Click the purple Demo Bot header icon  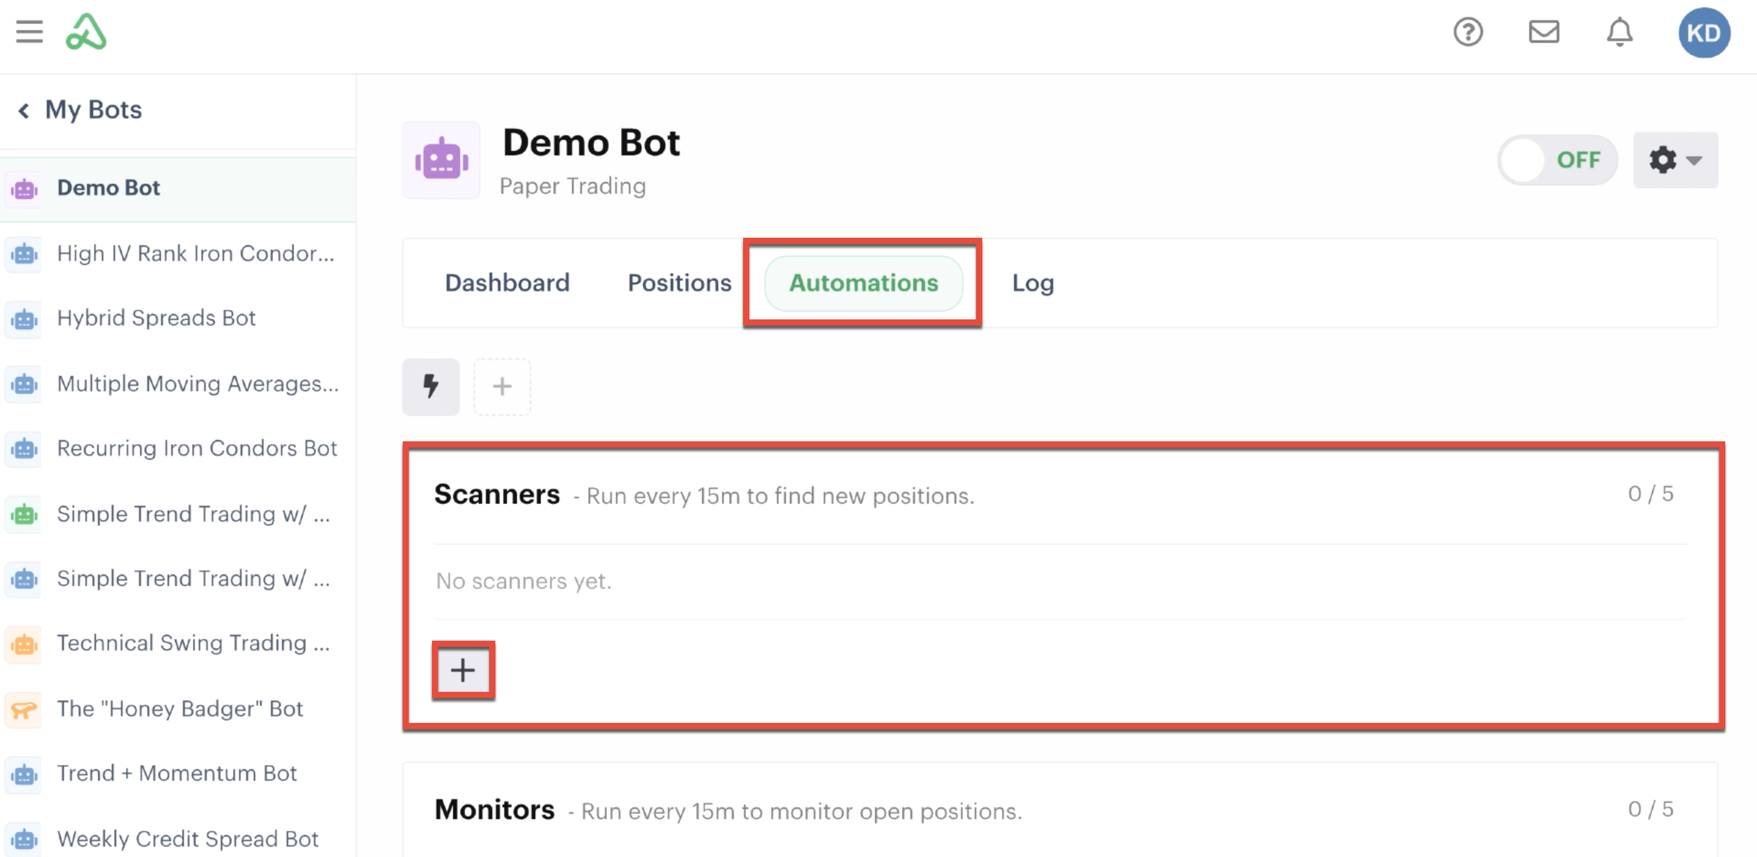[441, 161]
